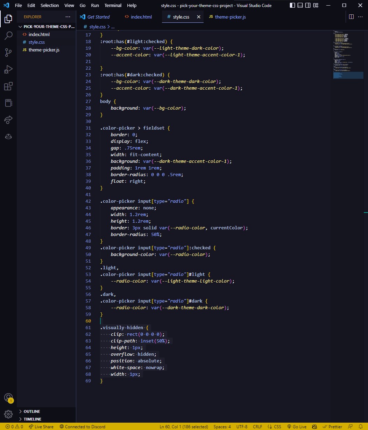
Task: Change end of line sequence CRLF
Action: 257,426
